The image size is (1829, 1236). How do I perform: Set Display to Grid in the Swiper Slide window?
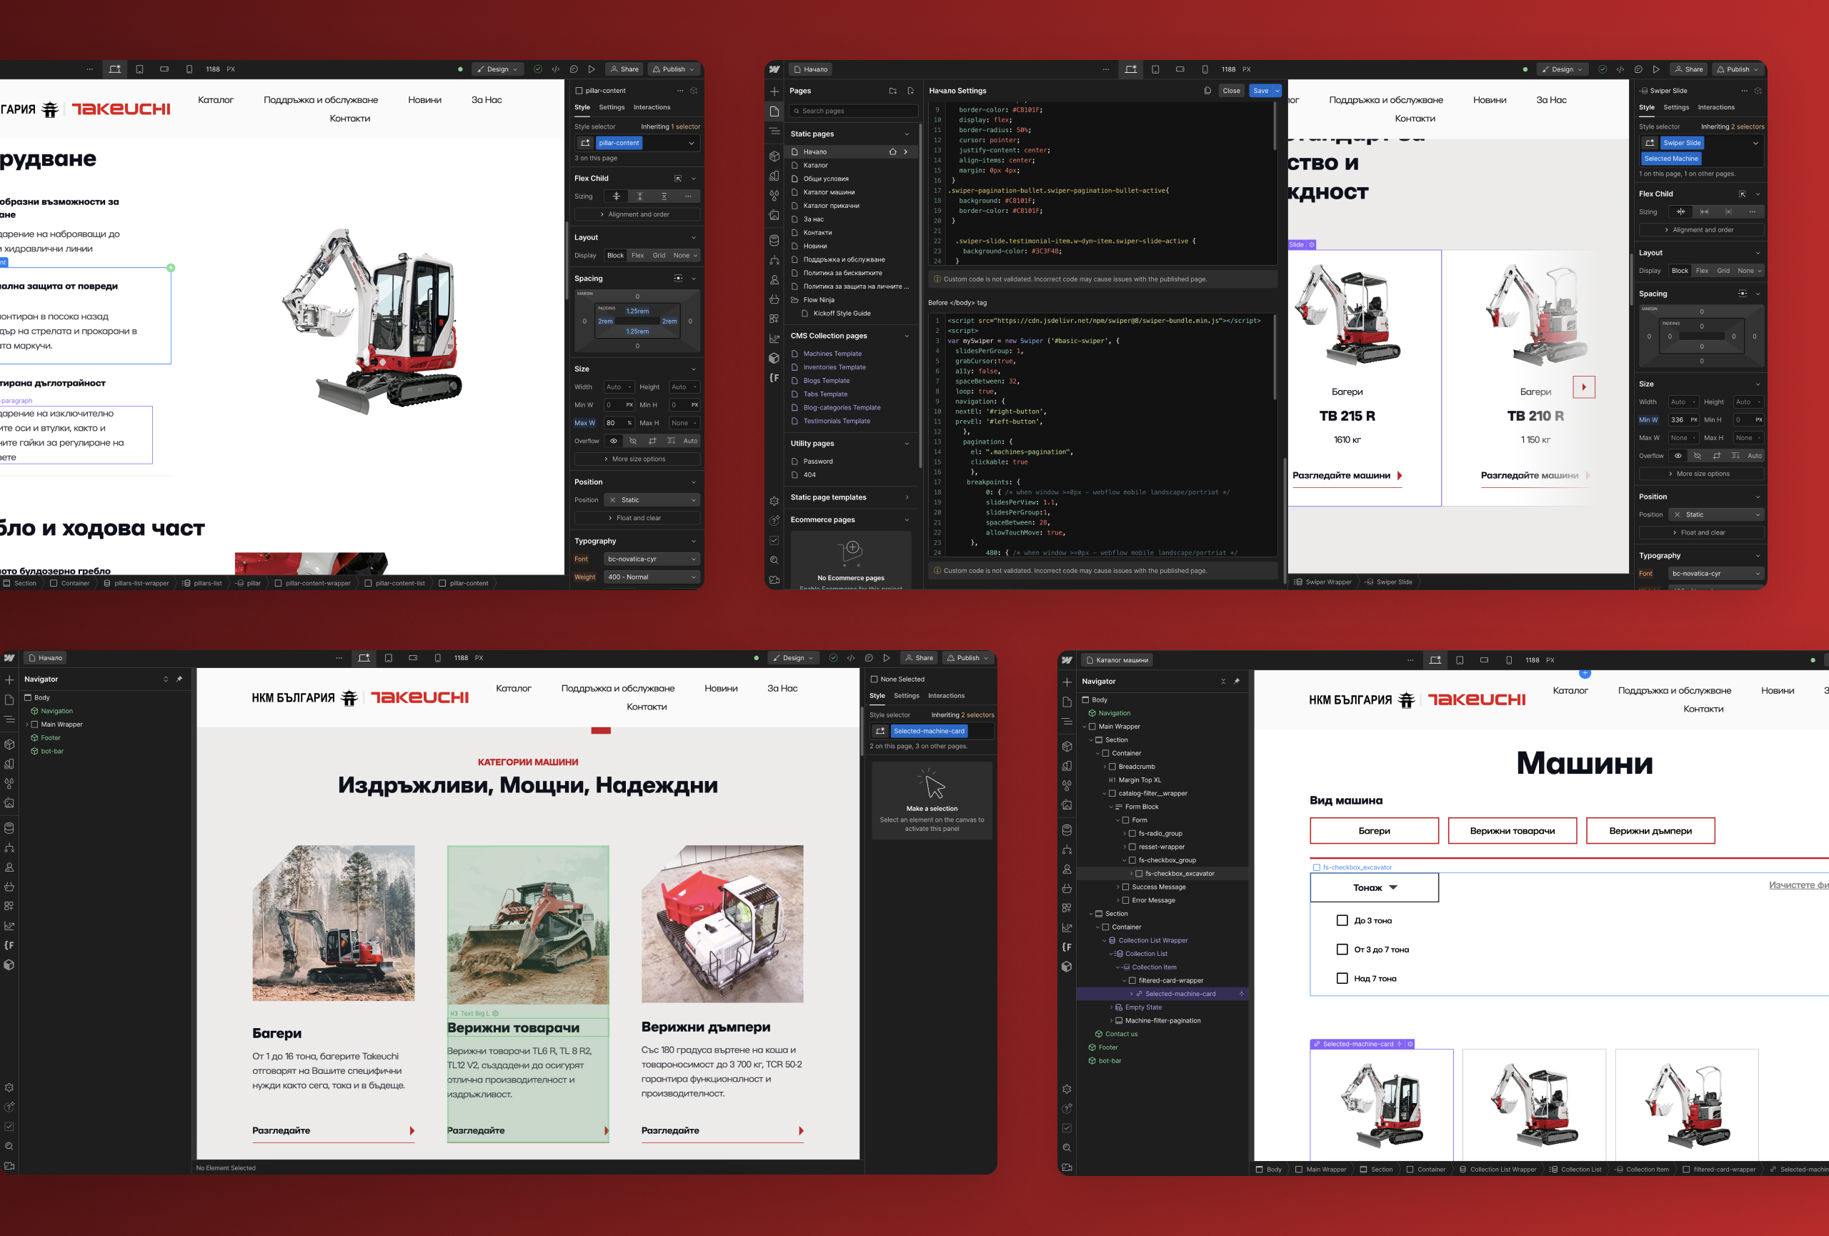coord(1723,271)
